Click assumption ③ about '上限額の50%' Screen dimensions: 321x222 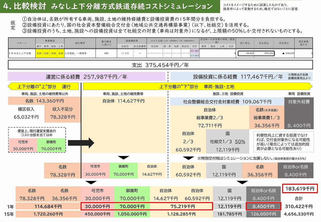pyautogui.click(x=163, y=31)
